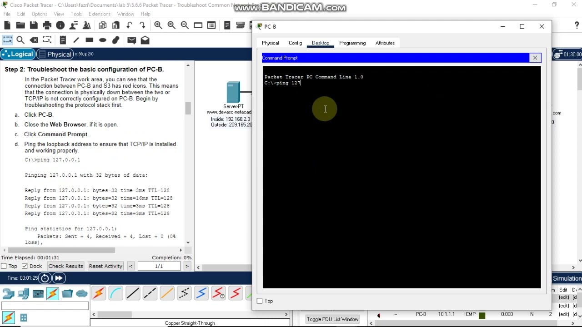Open a file using folder icon
Screen dimensions: 582x327
tap(20, 25)
